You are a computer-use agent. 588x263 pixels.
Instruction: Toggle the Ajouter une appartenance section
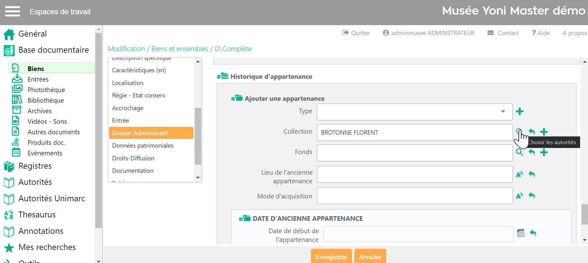(x=237, y=98)
